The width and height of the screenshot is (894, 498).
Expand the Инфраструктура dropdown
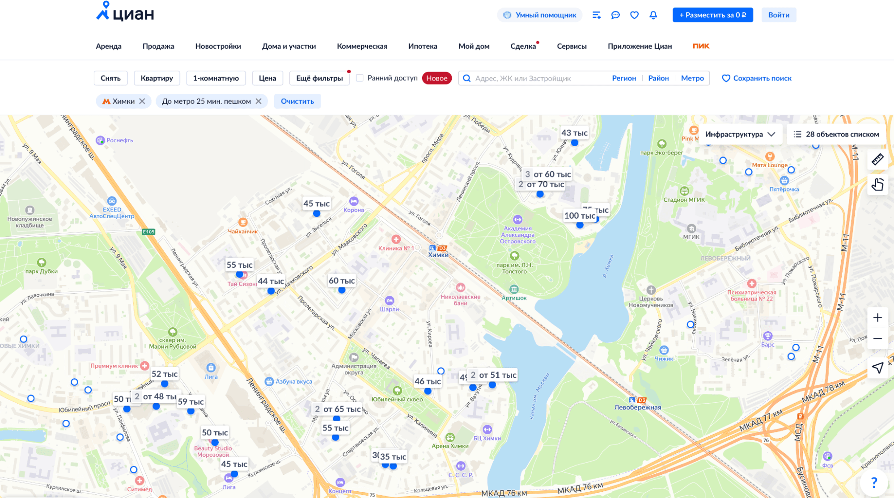pos(740,135)
